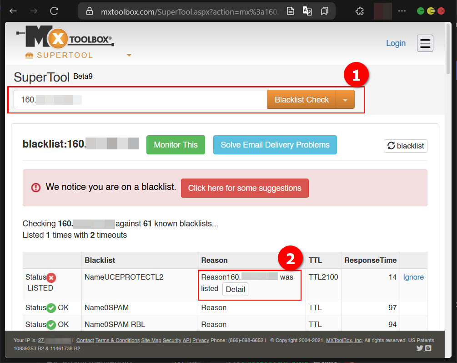Reload the MxToolbox page

point(54,11)
